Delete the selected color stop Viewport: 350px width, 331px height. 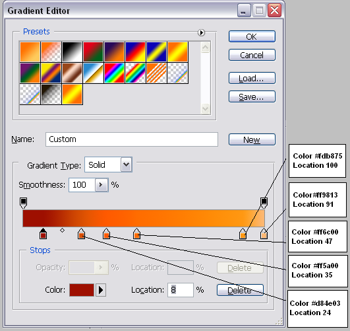click(x=240, y=290)
